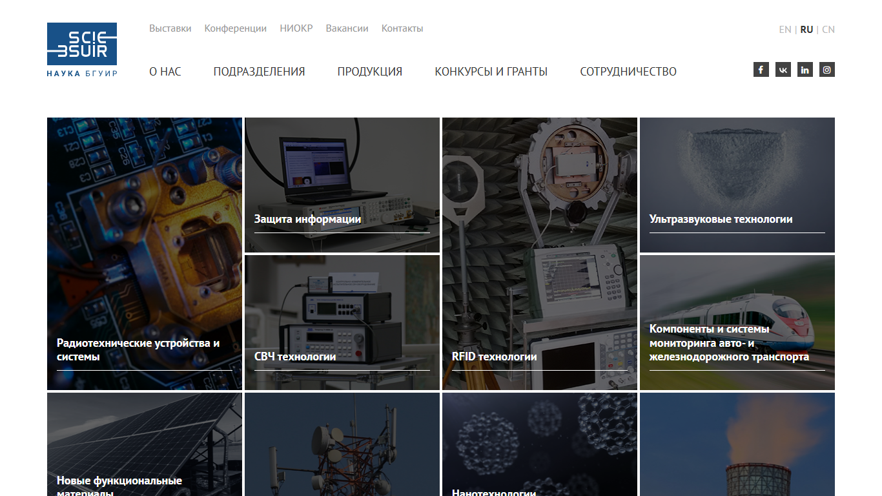Open the Контакты link
The height and width of the screenshot is (496, 882).
(x=402, y=28)
